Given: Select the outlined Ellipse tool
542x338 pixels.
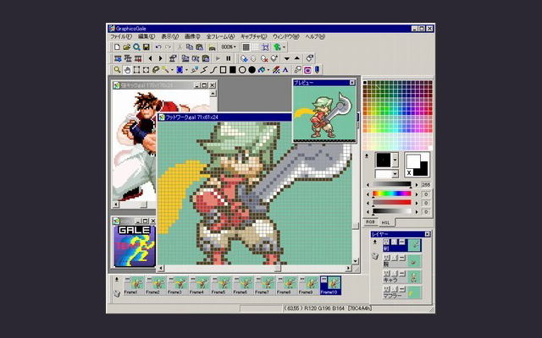Looking at the screenshot, I should point(242,70).
